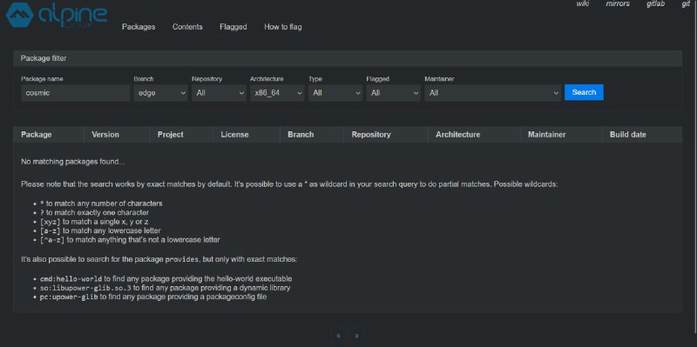The height and width of the screenshot is (347, 697).
Task: Open the Architecture dropdown showing x86_64
Action: [277, 93]
